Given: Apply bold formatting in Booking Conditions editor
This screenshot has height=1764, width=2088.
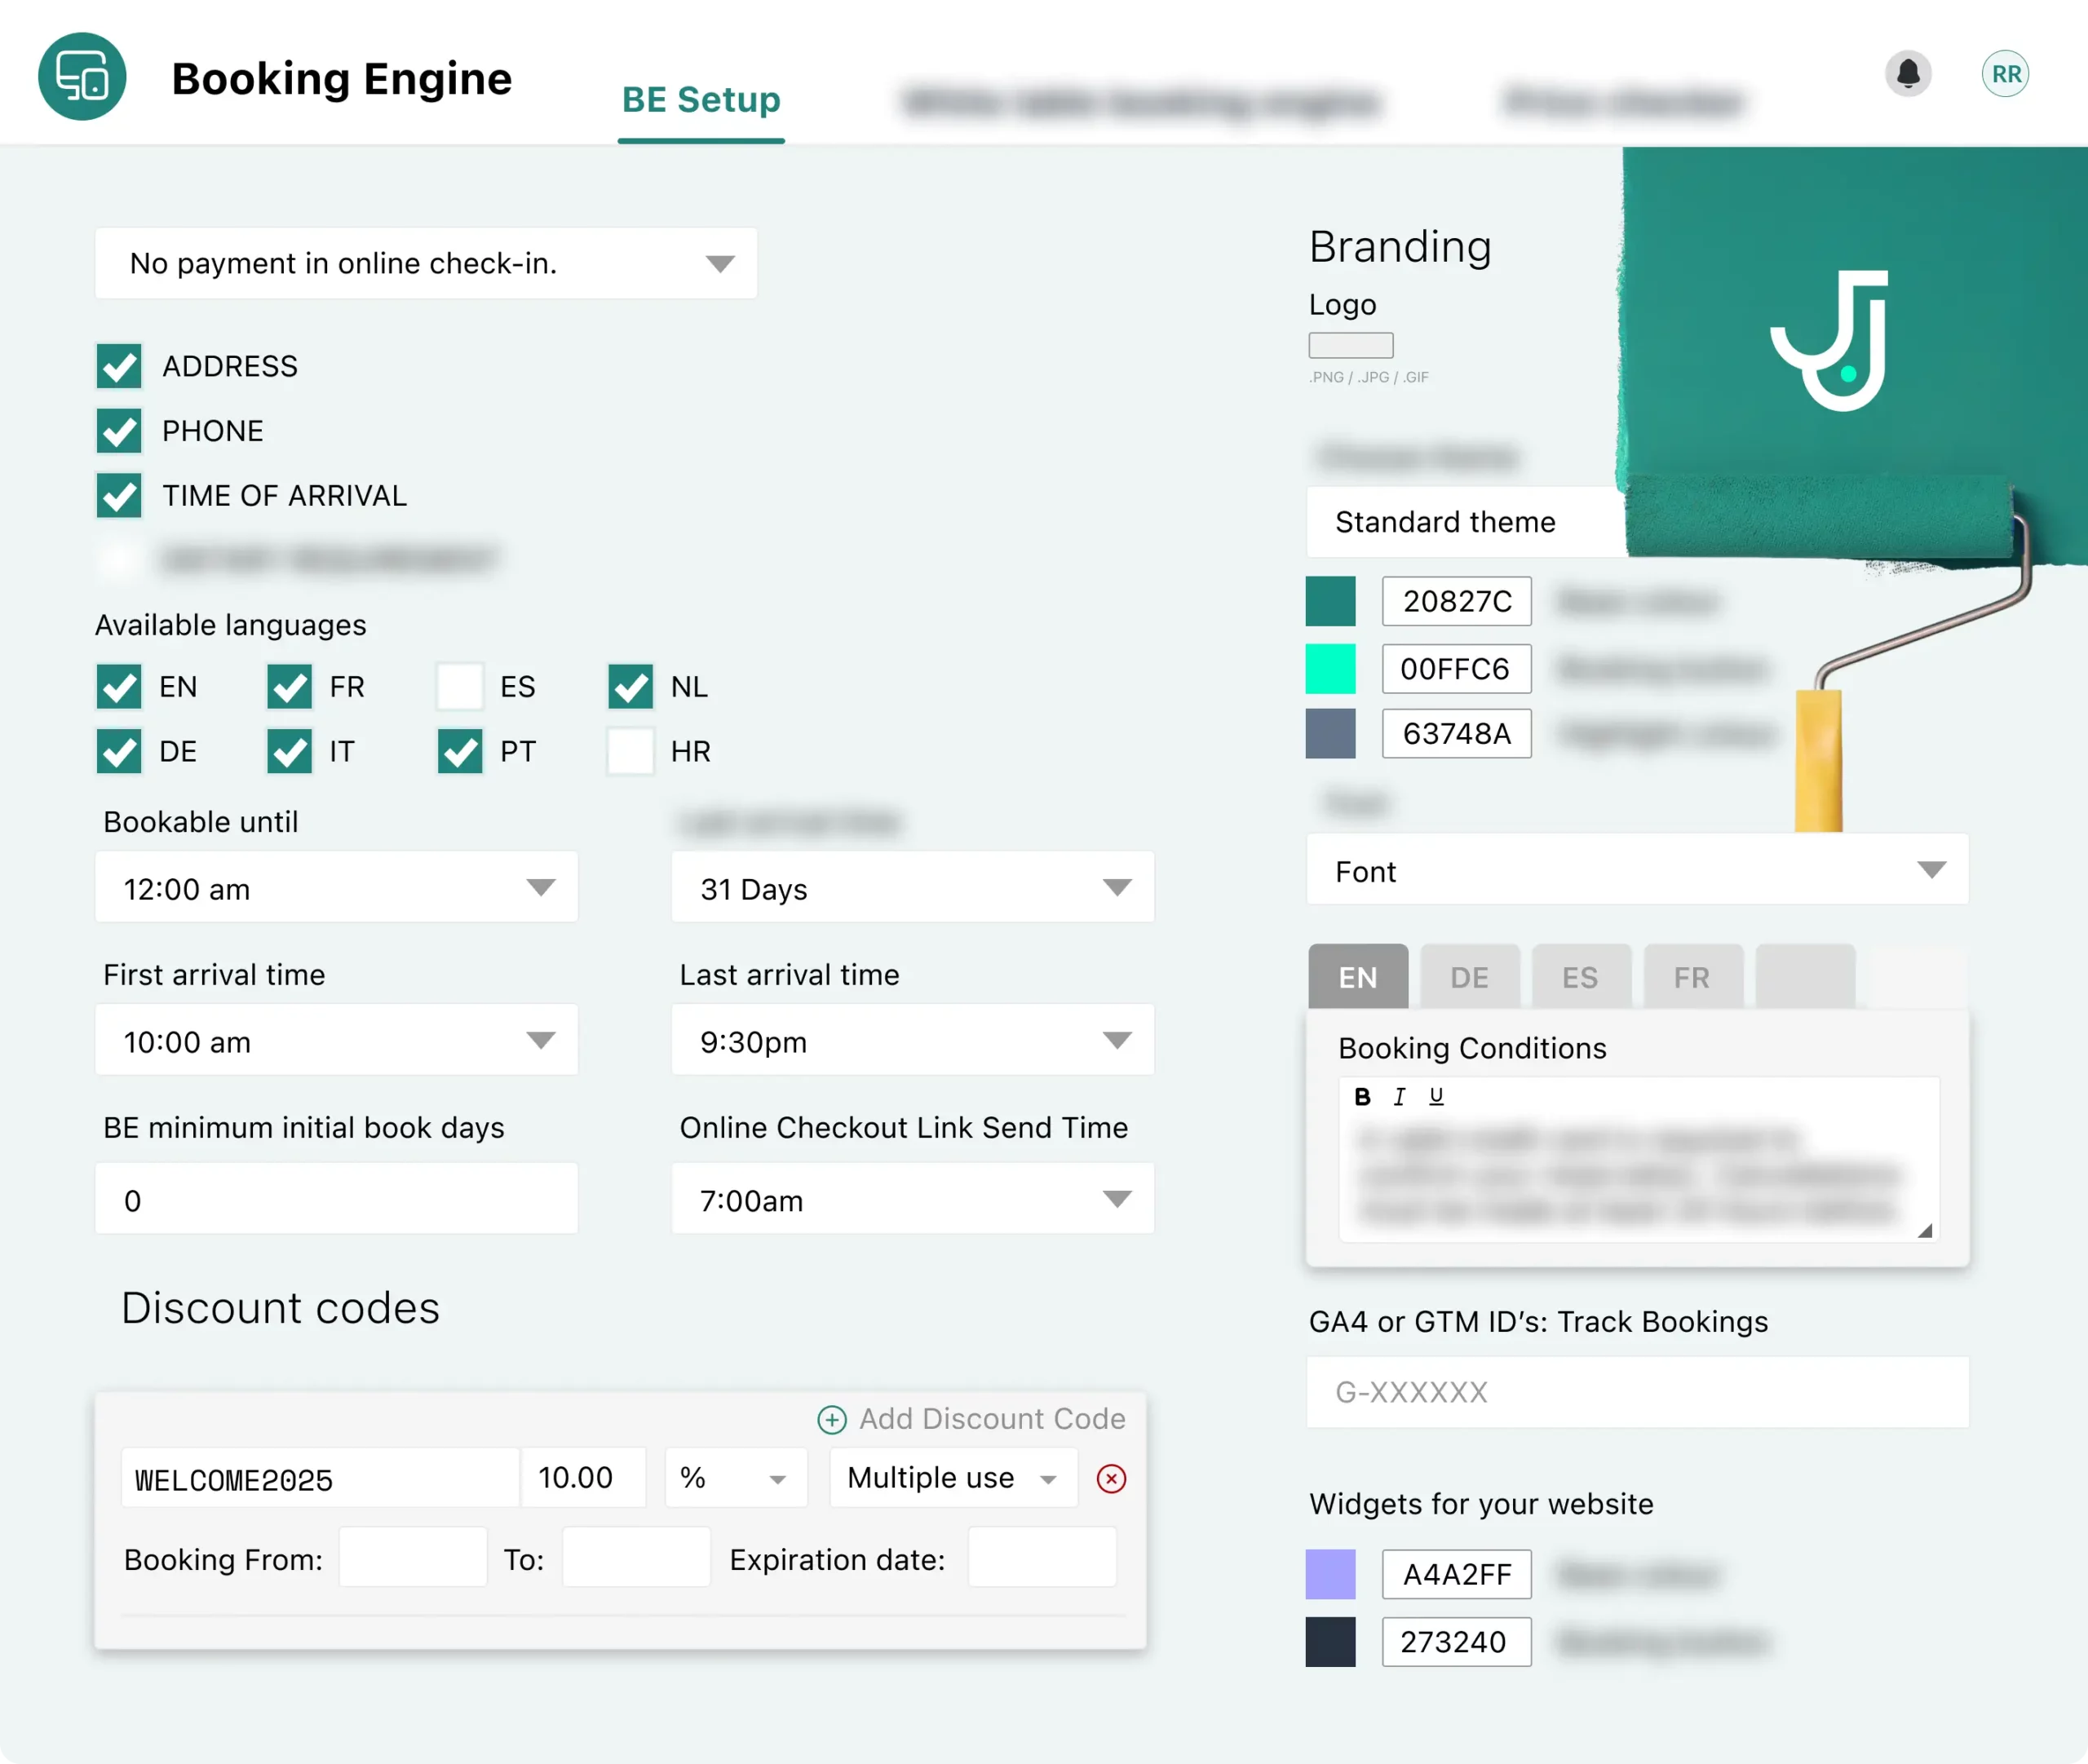Looking at the screenshot, I should pos(1362,1096).
